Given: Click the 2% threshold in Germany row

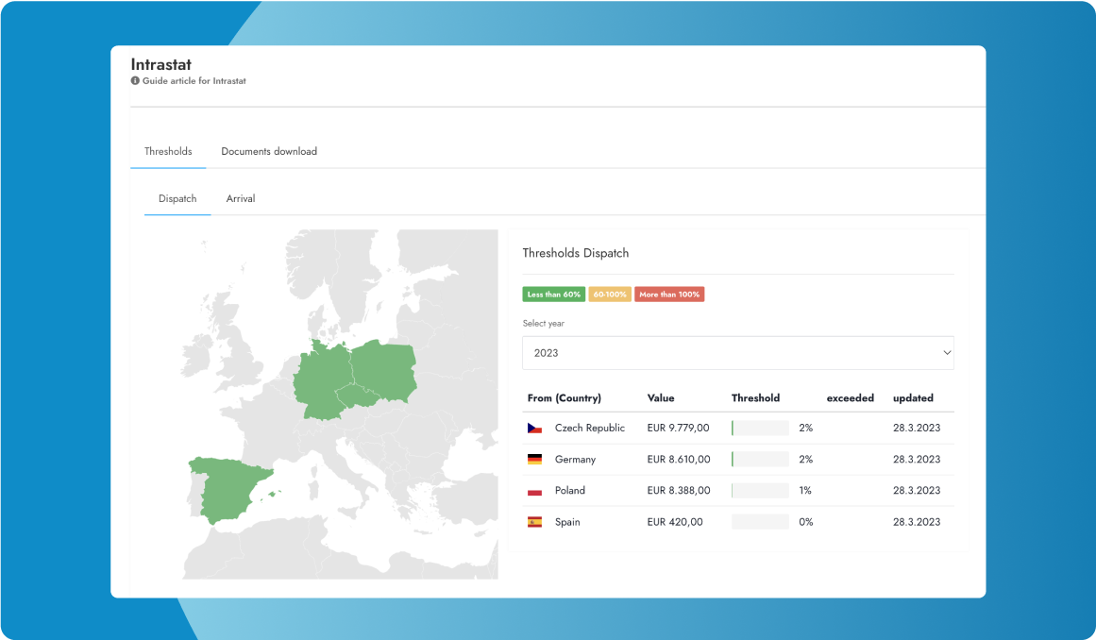Looking at the screenshot, I should point(806,460).
